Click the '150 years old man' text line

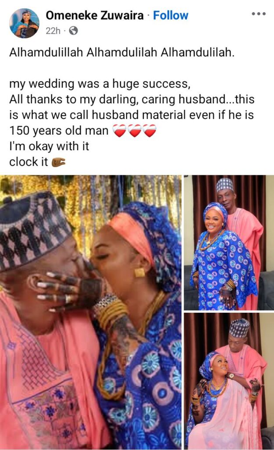coord(59,131)
